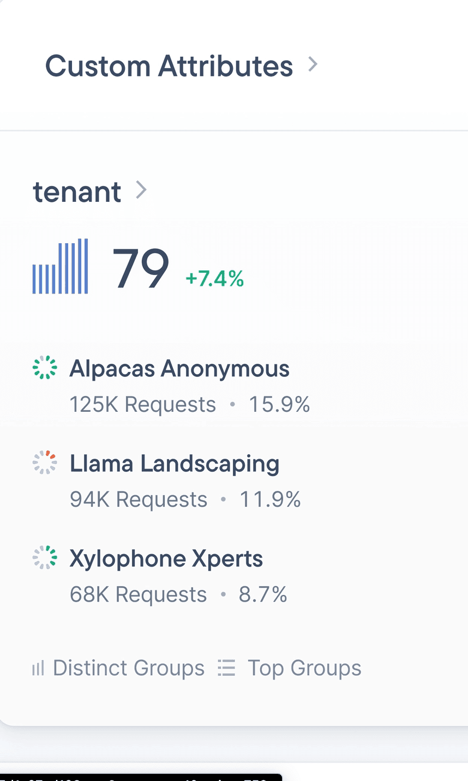The width and height of the screenshot is (468, 781).
Task: Select the 125K Requests stat line
Action: (190, 405)
